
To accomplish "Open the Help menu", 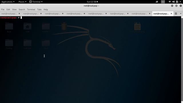I will pyautogui.click(x=46, y=9).
